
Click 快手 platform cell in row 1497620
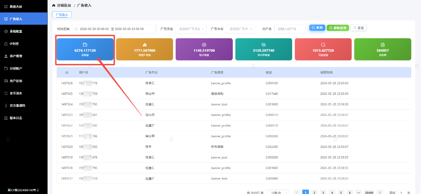(x=148, y=147)
